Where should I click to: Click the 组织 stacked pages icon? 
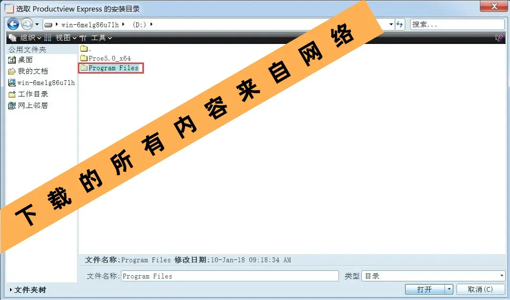coord(13,38)
